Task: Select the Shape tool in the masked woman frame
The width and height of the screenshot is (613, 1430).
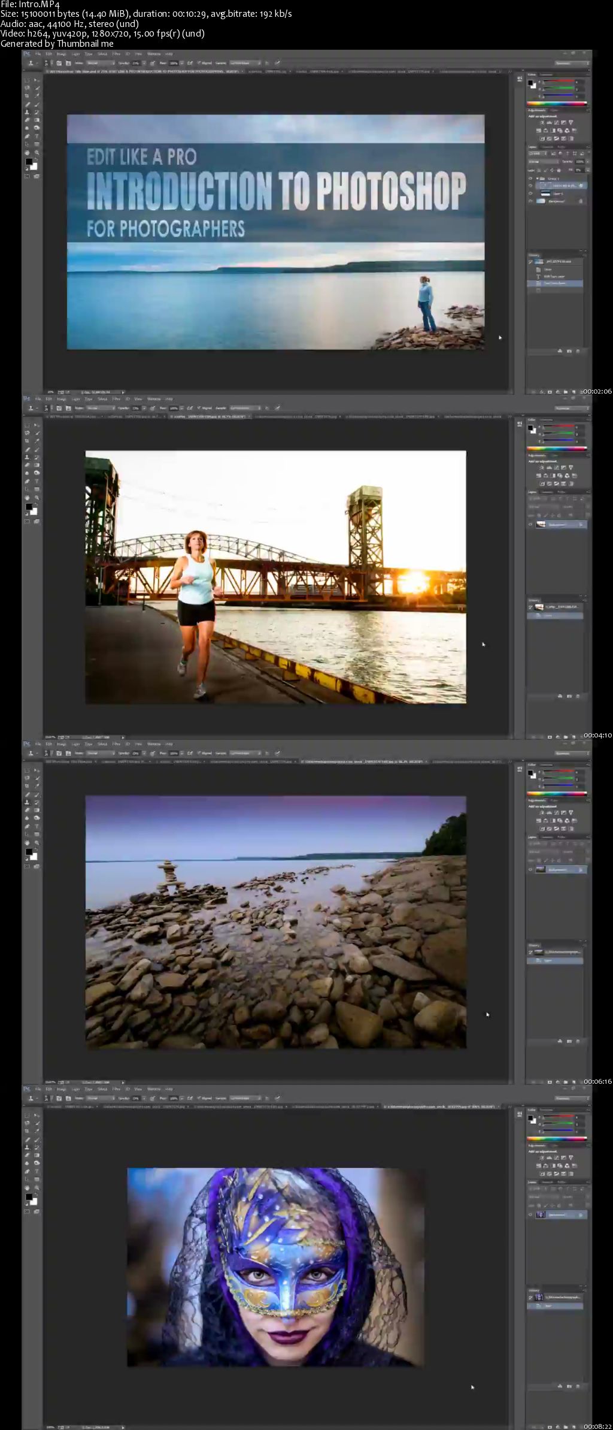Action: tap(37, 1179)
